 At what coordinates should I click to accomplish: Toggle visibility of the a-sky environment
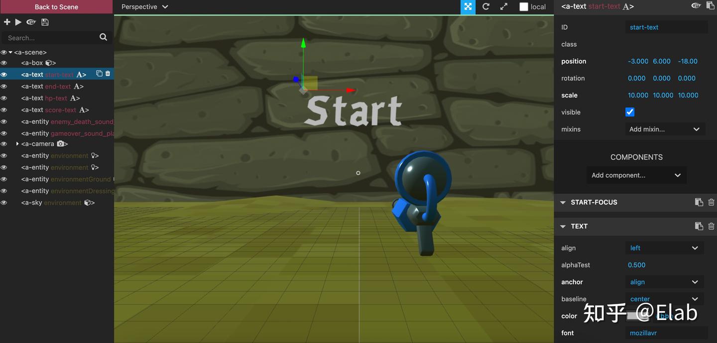coord(4,202)
